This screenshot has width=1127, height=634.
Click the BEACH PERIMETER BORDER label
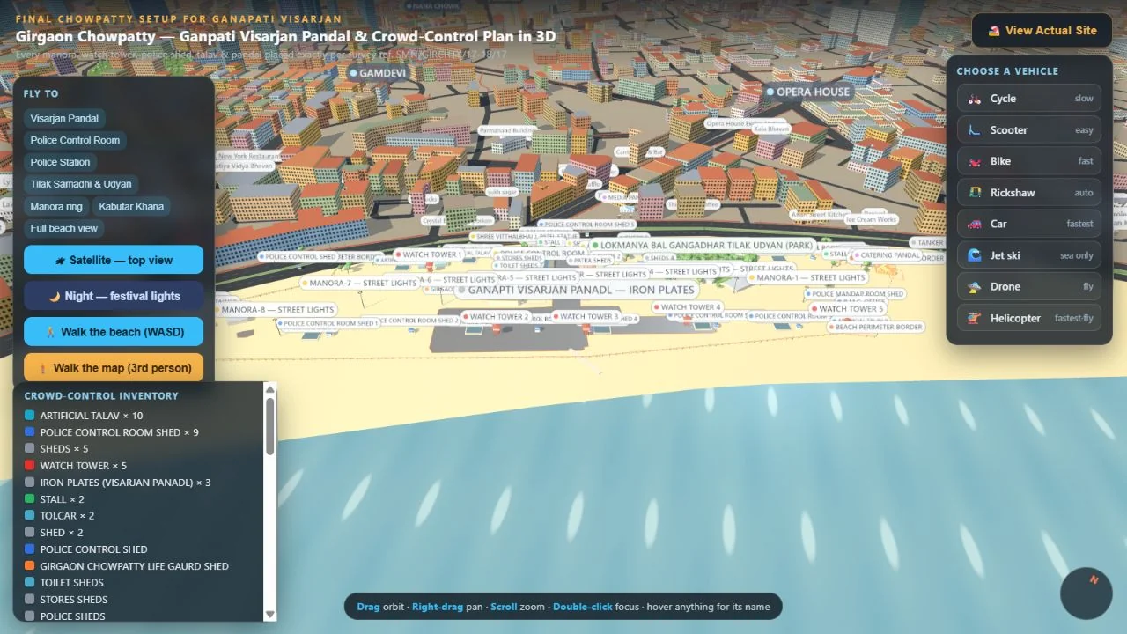pos(876,327)
